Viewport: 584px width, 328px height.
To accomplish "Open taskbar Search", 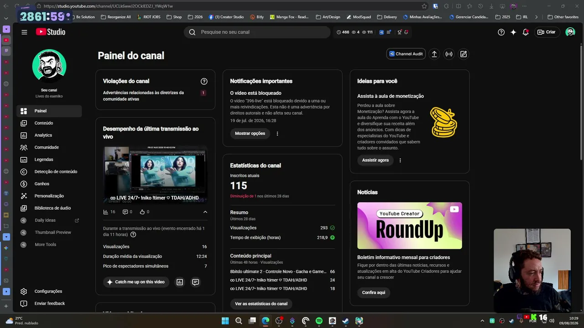I will (x=239, y=321).
